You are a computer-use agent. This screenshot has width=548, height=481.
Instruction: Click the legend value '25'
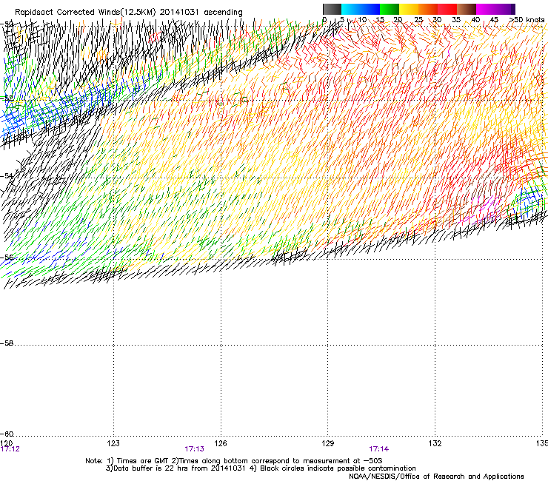point(418,19)
